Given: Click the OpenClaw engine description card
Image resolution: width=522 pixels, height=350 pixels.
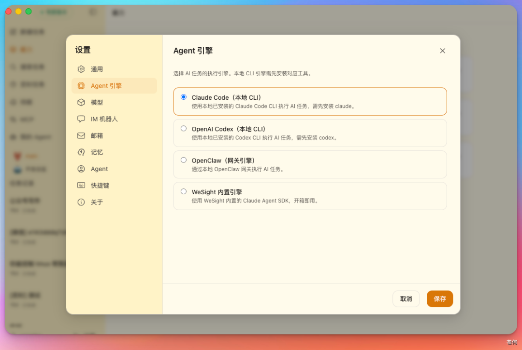Looking at the screenshot, I should [x=310, y=164].
